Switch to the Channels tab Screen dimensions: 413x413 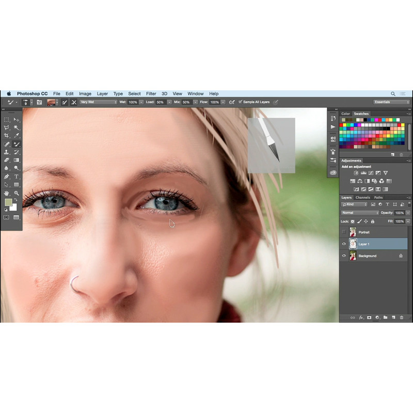click(362, 198)
